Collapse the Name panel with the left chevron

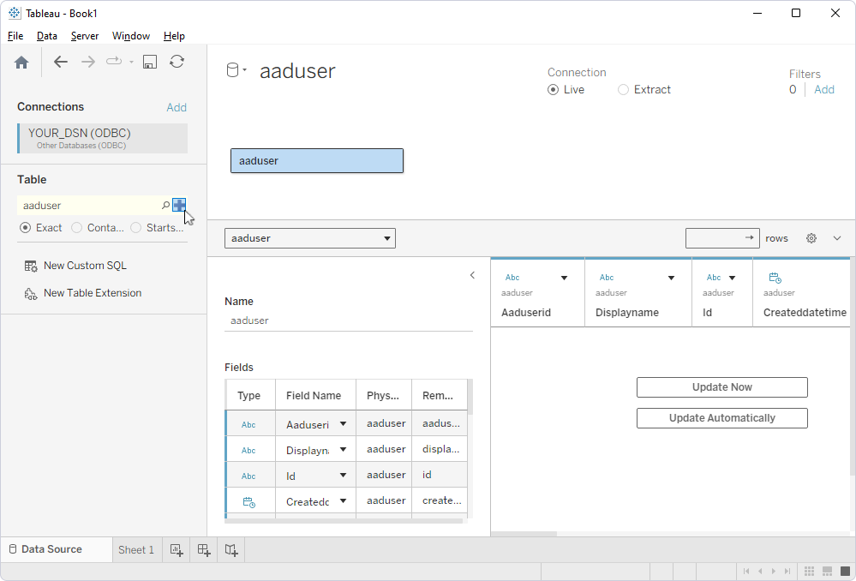pyautogui.click(x=472, y=275)
